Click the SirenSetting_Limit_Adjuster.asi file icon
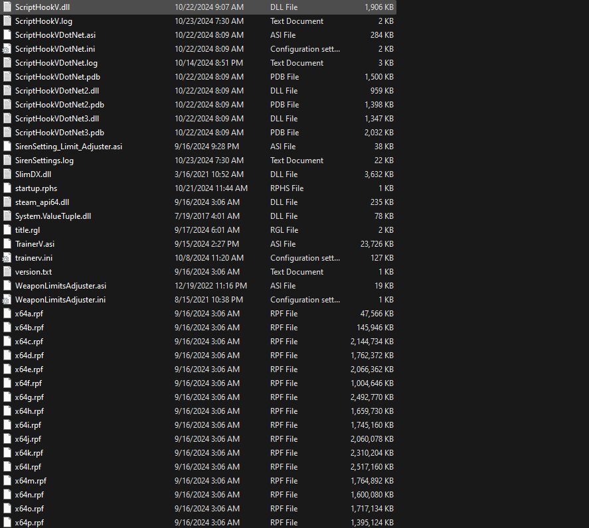 pos(7,147)
